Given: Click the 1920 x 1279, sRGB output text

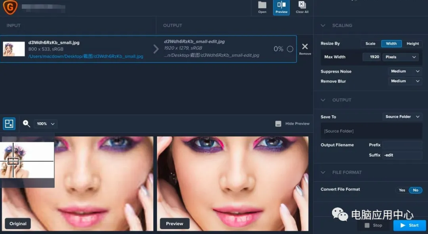Looking at the screenshot, I should pos(183,48).
